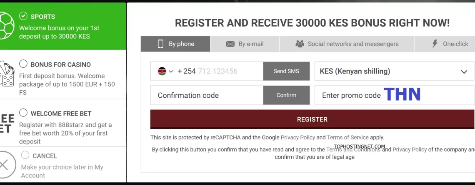
Task: Click the lightning bolt One-click icon
Action: click(435, 44)
